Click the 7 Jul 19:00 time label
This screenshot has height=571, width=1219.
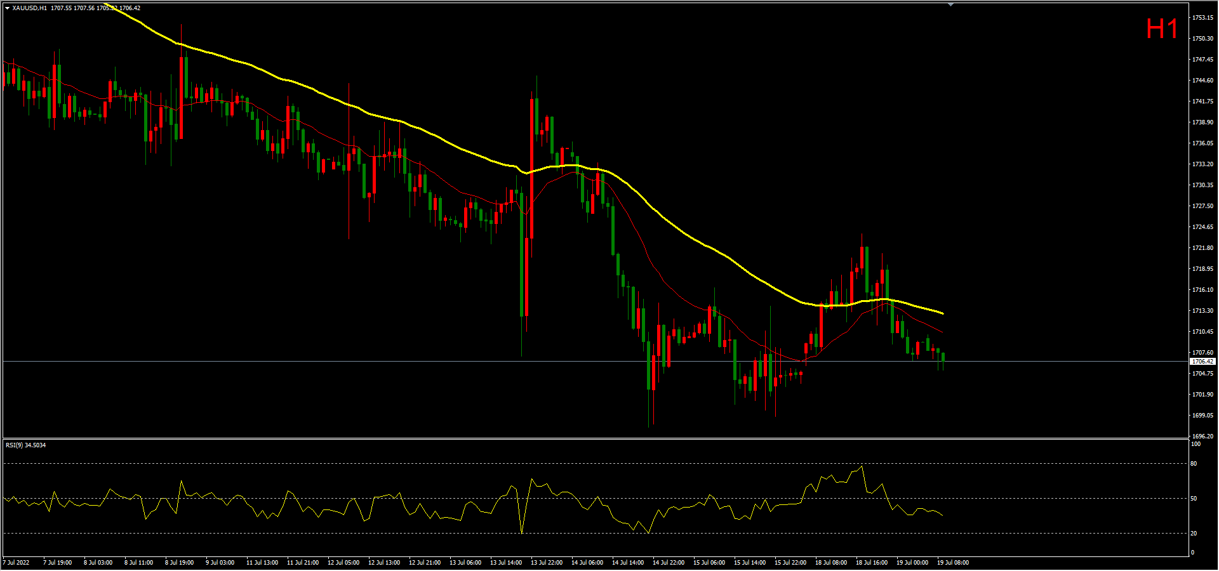pos(57,563)
